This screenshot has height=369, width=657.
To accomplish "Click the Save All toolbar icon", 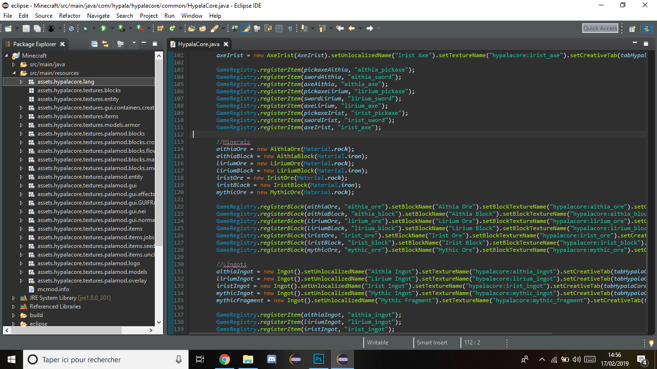I will (x=37, y=29).
